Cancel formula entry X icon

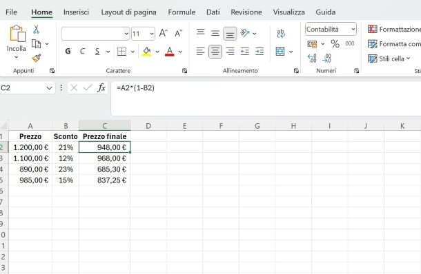tap(74, 87)
